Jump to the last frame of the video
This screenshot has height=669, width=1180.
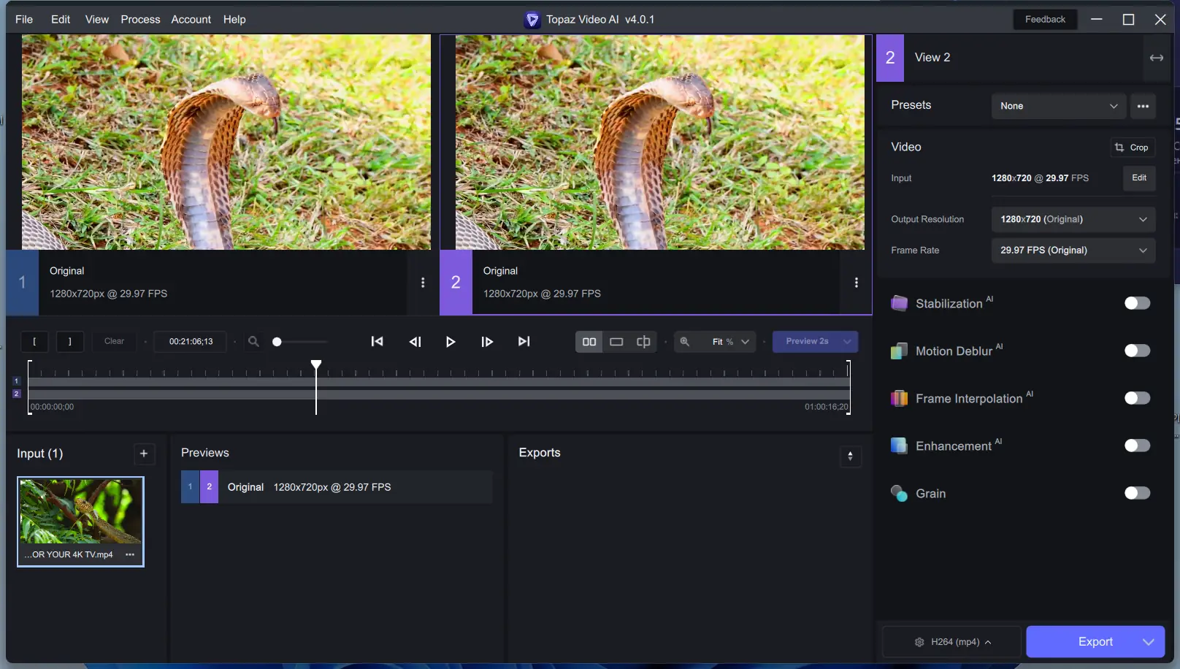(x=524, y=342)
